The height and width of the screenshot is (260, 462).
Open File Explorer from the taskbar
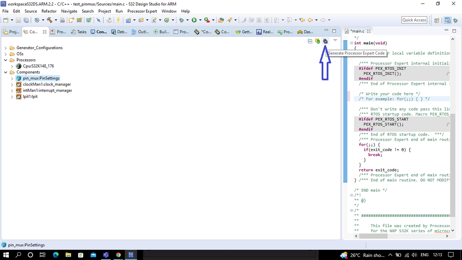coord(68,255)
